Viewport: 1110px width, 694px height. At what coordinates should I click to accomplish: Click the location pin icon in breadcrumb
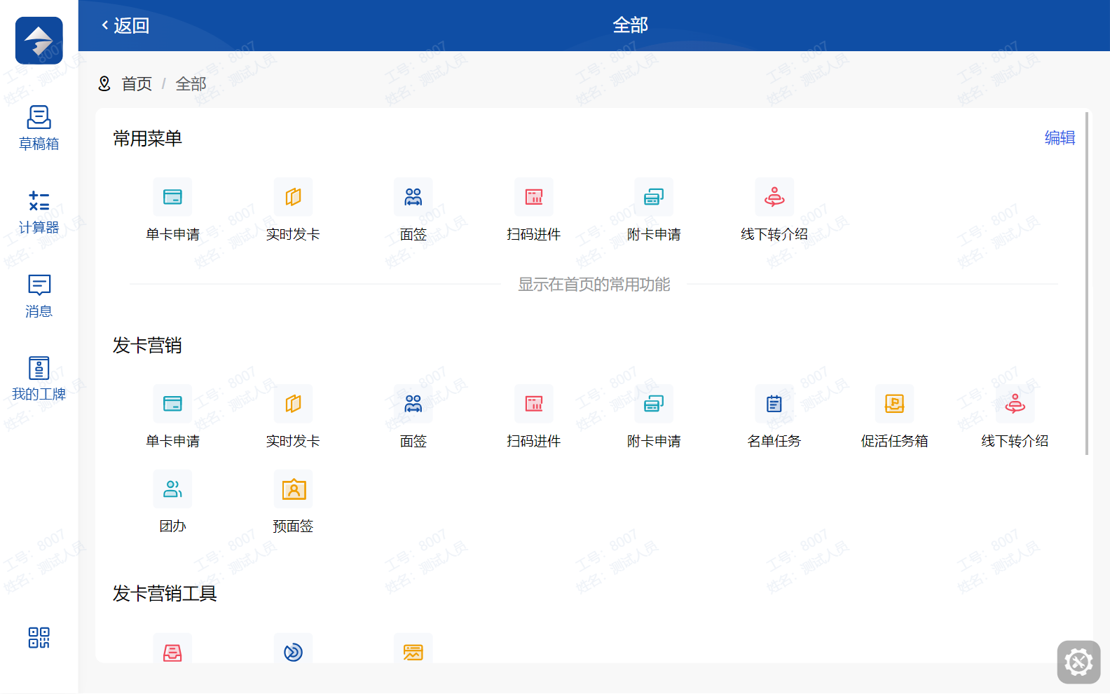tap(104, 84)
